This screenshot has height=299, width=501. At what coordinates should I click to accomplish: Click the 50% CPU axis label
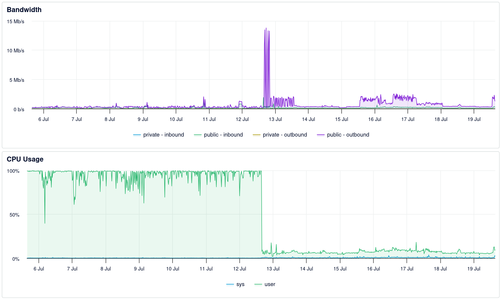pyautogui.click(x=14, y=215)
